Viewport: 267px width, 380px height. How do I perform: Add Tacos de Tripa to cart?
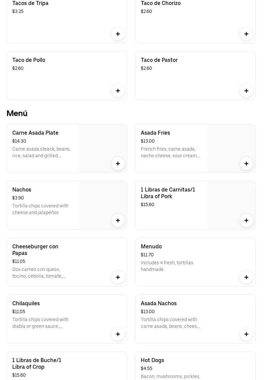coord(118,34)
